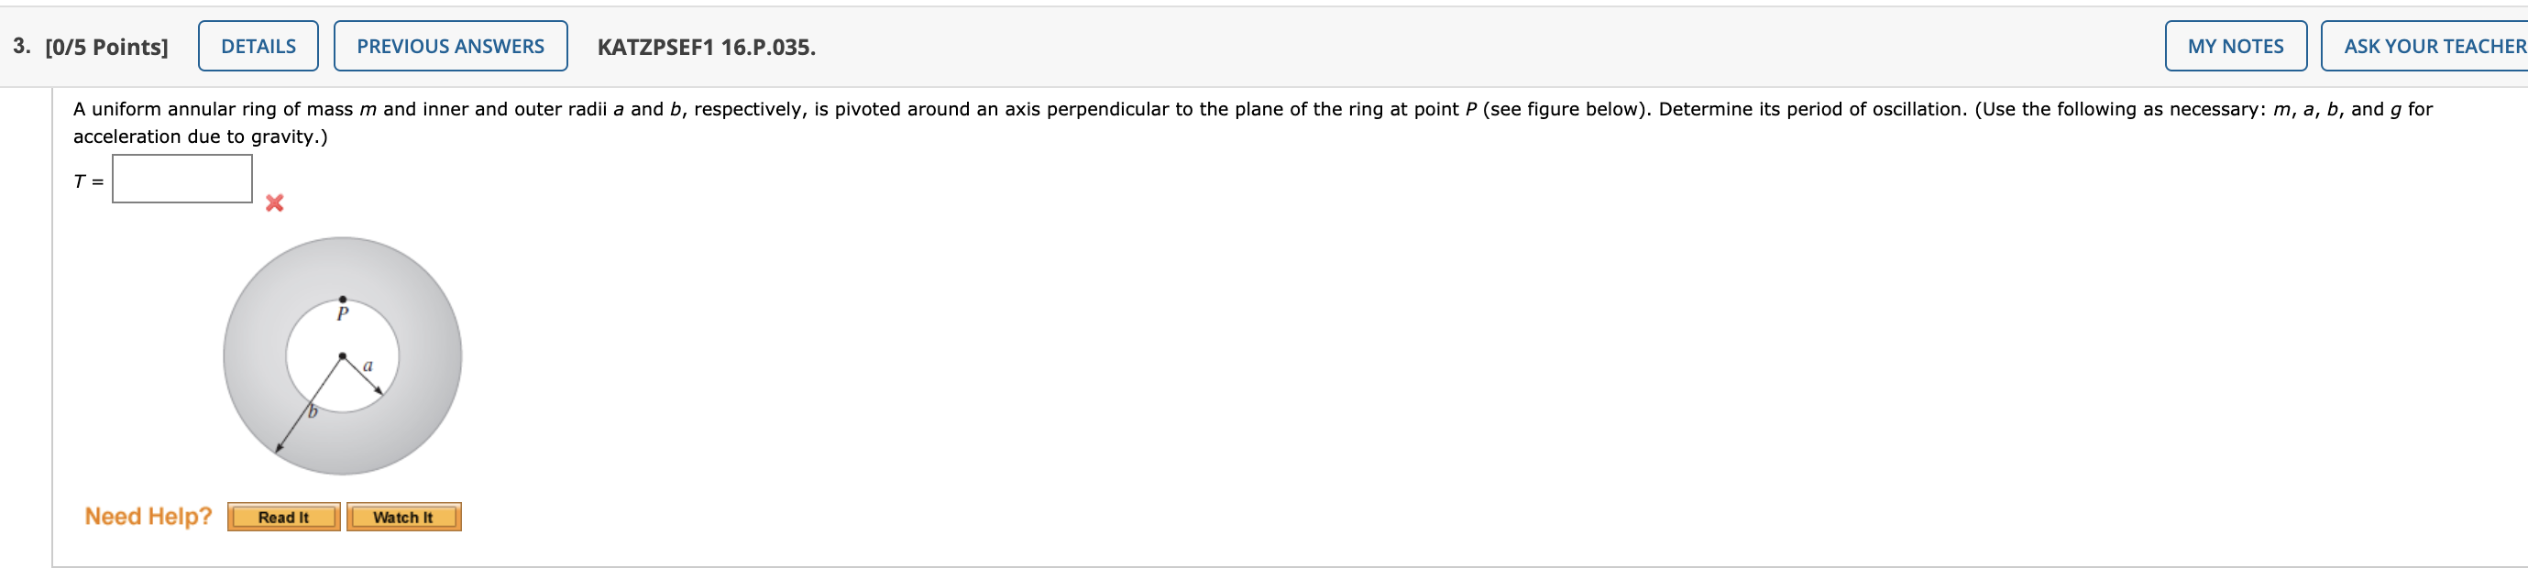Click the 0/5 Points score label
This screenshot has height=568, width=2528.
(x=107, y=47)
